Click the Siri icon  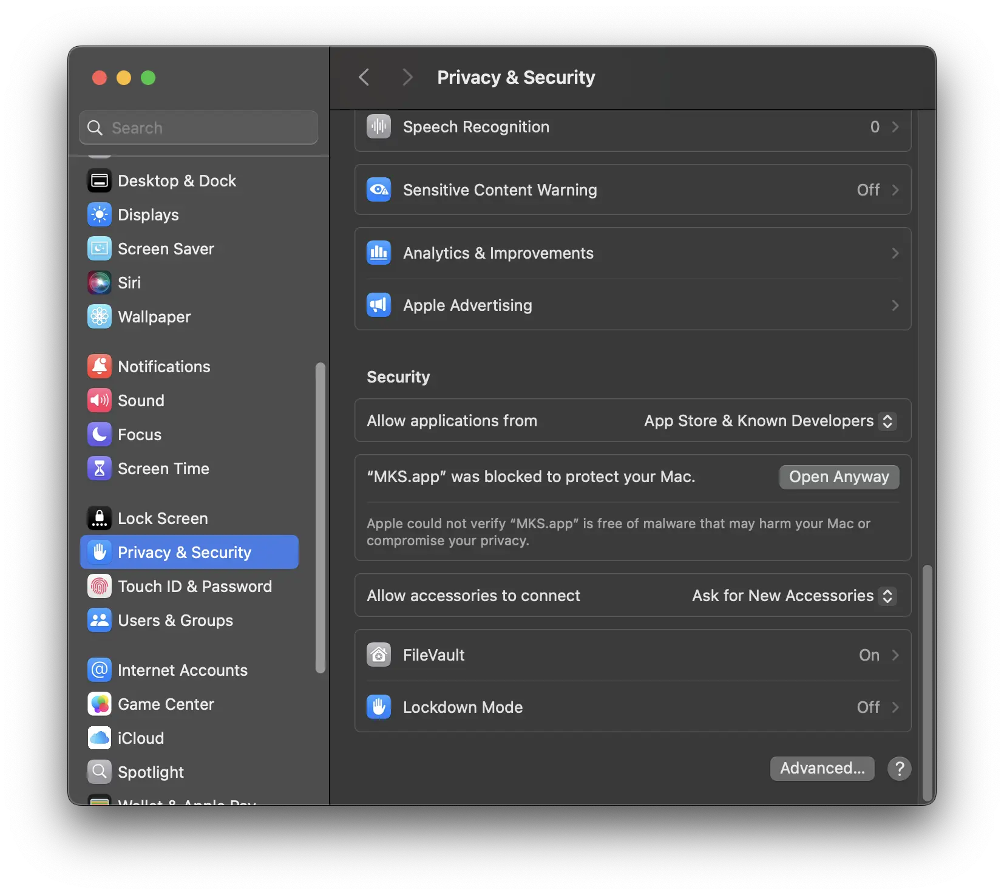click(x=100, y=283)
